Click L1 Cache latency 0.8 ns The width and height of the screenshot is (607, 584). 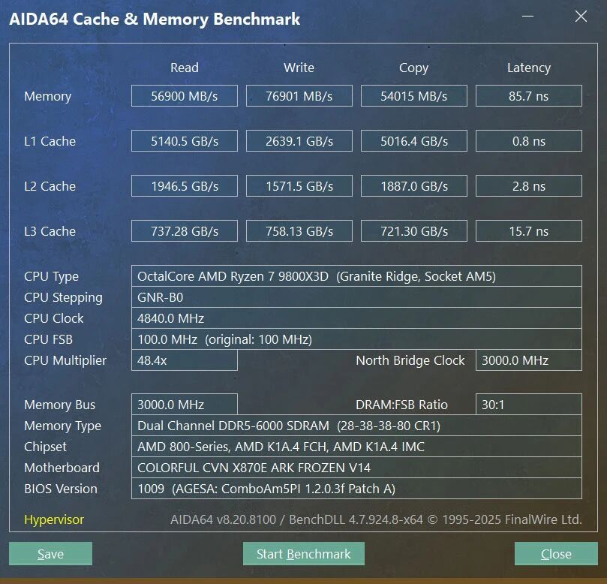pyautogui.click(x=529, y=140)
